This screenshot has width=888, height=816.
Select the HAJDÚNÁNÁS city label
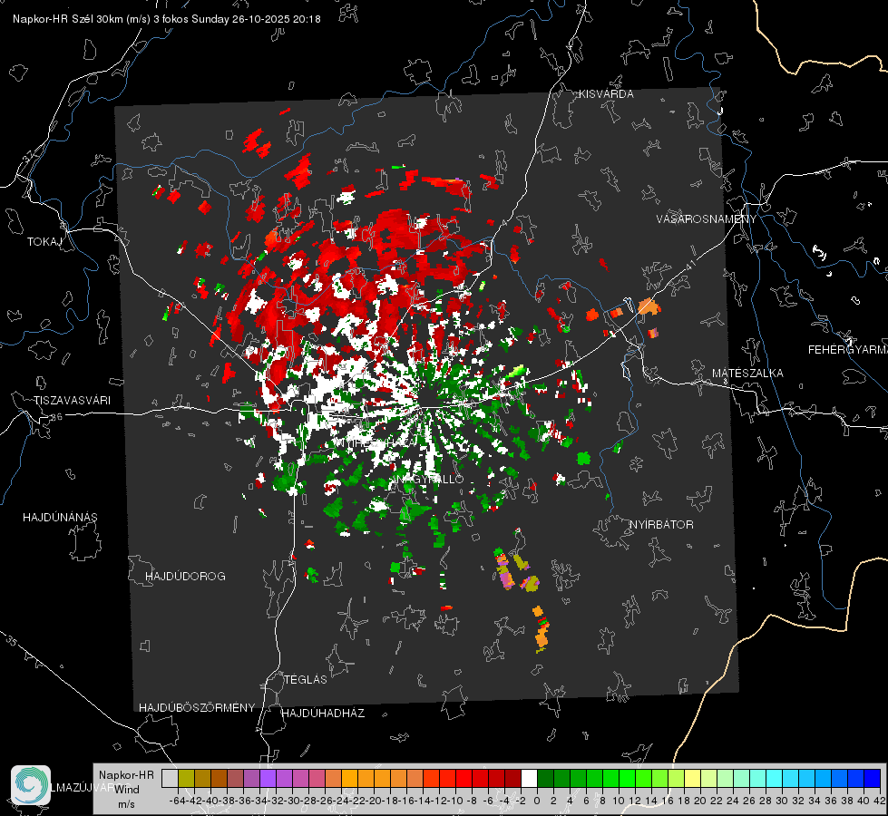pyautogui.click(x=60, y=517)
